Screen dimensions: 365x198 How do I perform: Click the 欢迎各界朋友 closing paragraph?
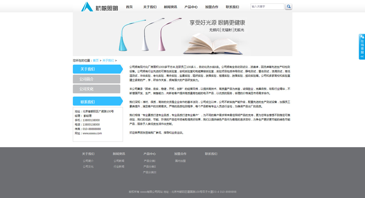point(156,133)
